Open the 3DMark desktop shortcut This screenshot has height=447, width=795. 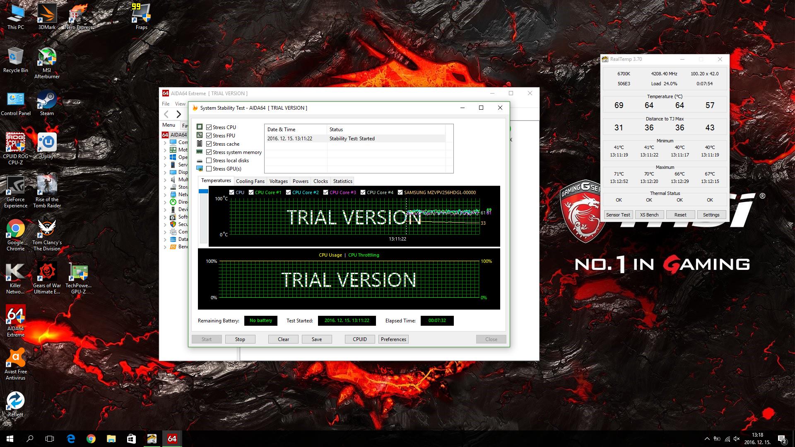click(x=47, y=17)
